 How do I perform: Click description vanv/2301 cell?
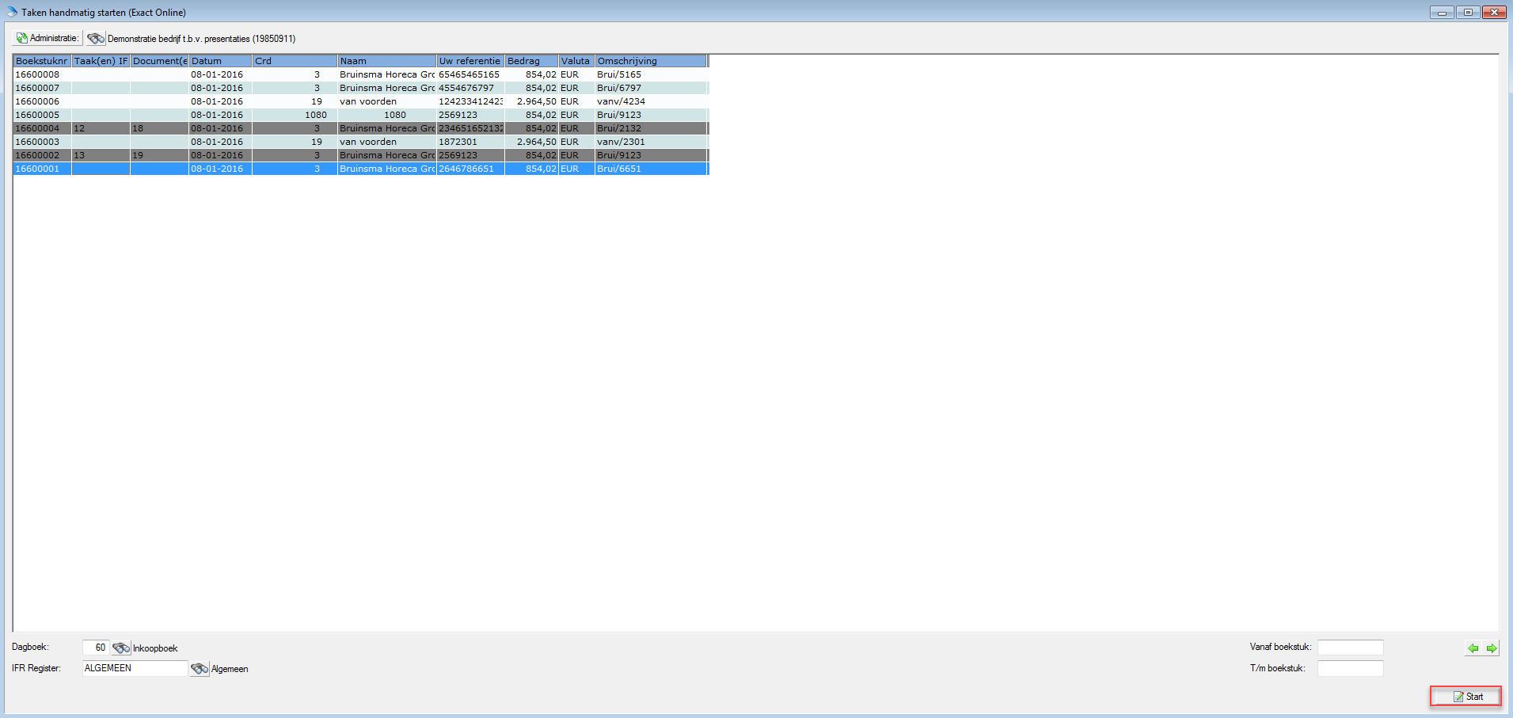pos(651,142)
